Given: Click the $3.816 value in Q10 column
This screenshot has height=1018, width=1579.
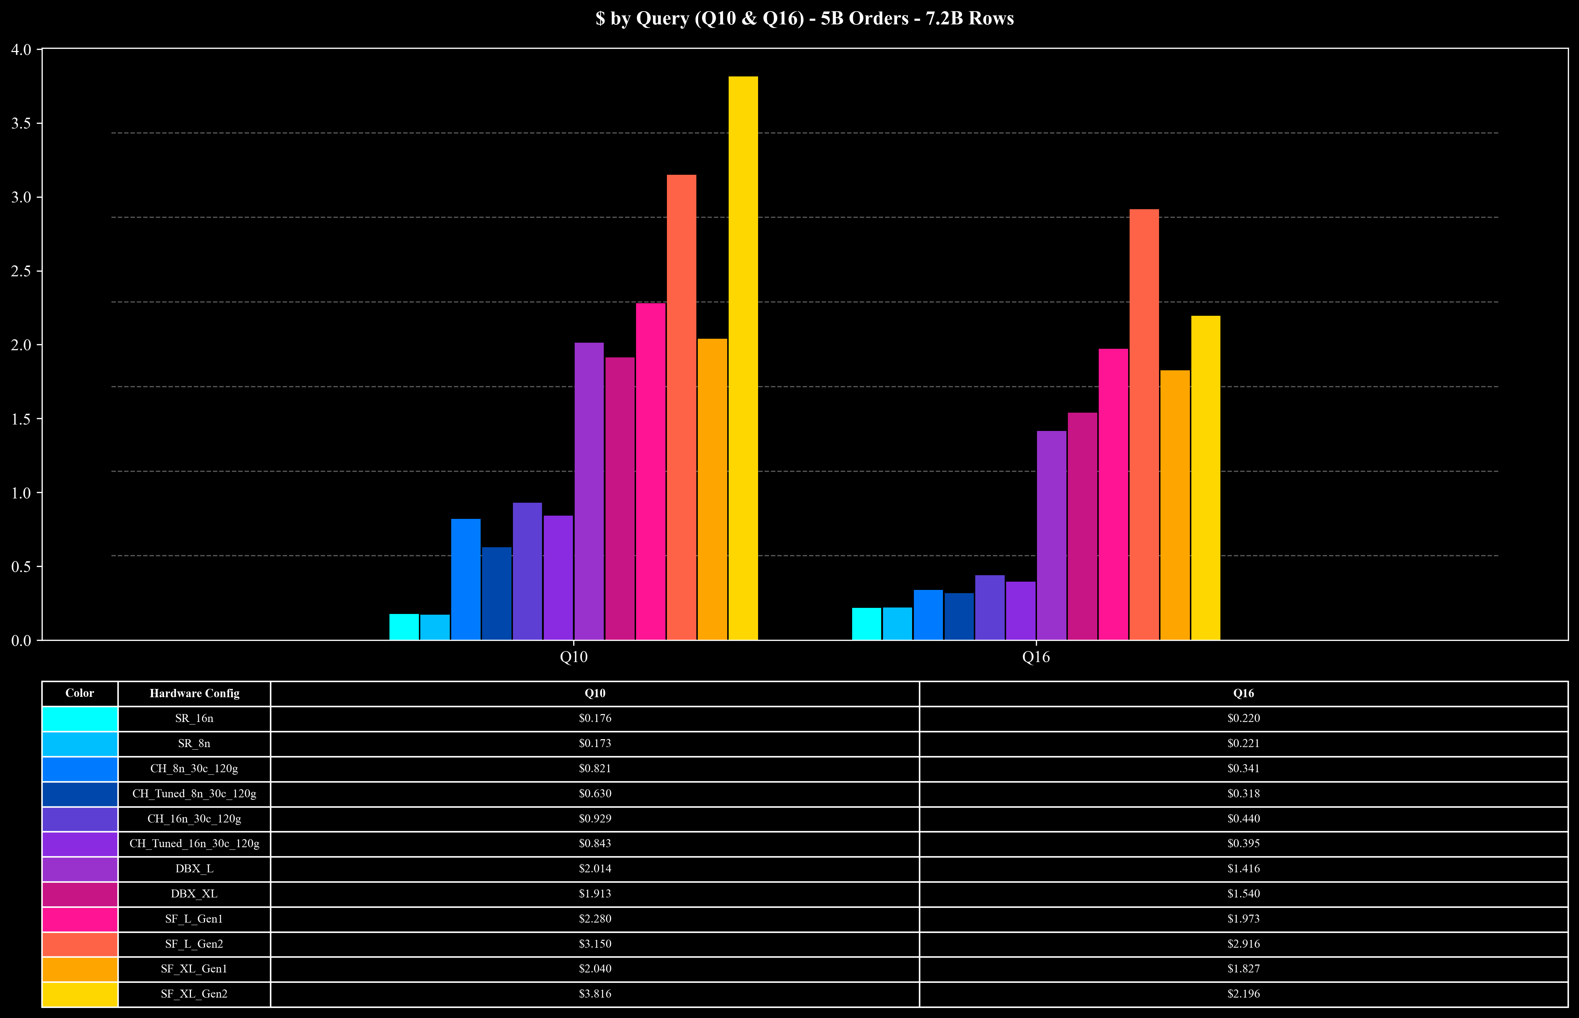Looking at the screenshot, I should click(x=594, y=994).
